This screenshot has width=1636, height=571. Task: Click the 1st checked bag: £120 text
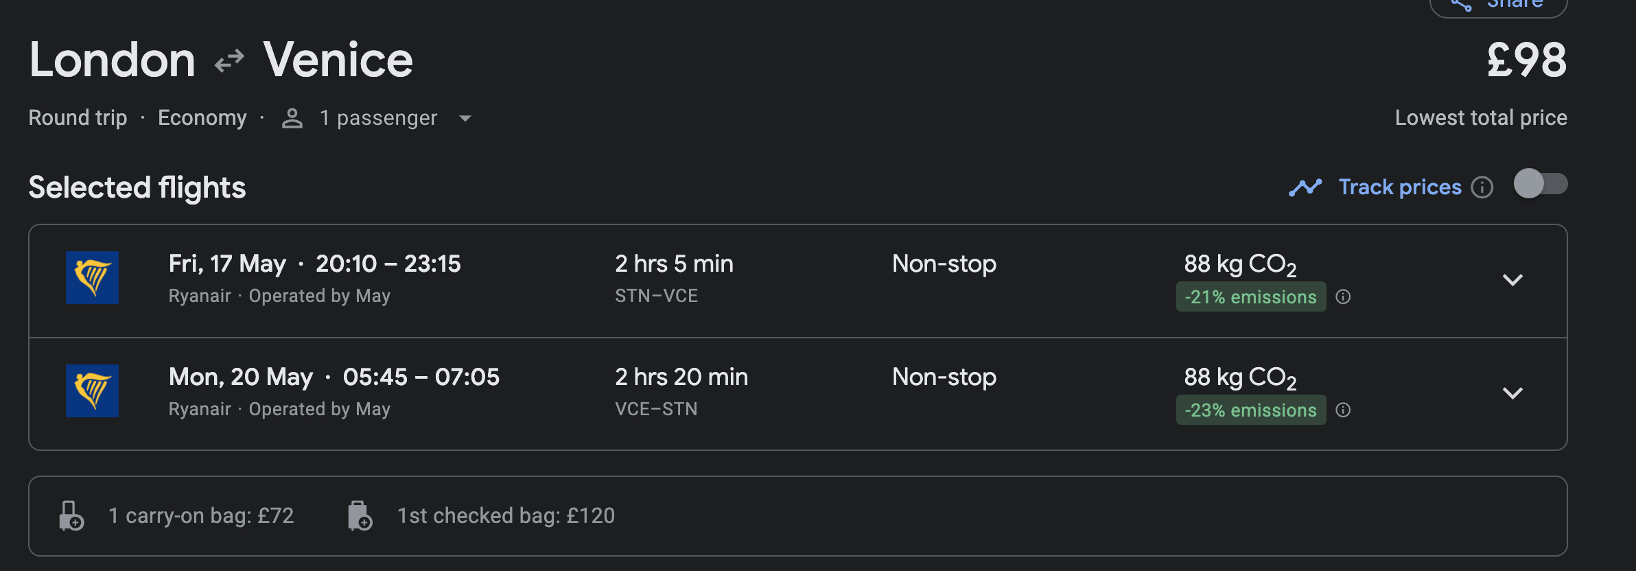506,515
